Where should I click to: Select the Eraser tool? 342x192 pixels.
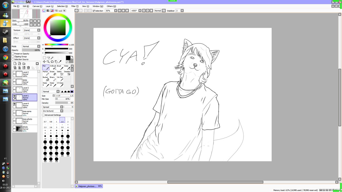pyautogui.click(x=53, y=73)
